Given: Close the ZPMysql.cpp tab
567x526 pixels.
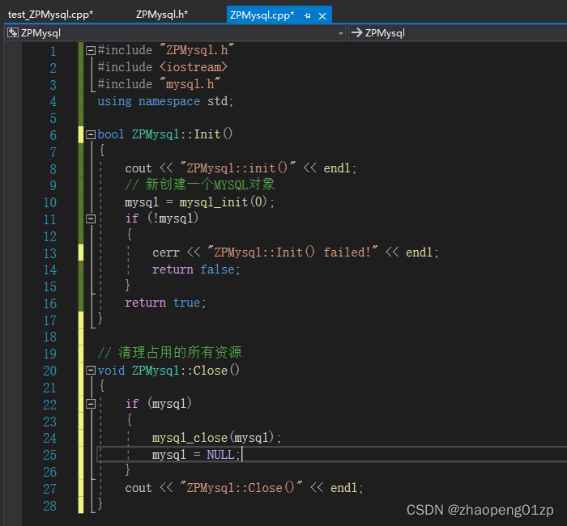Looking at the screenshot, I should coord(322,16).
